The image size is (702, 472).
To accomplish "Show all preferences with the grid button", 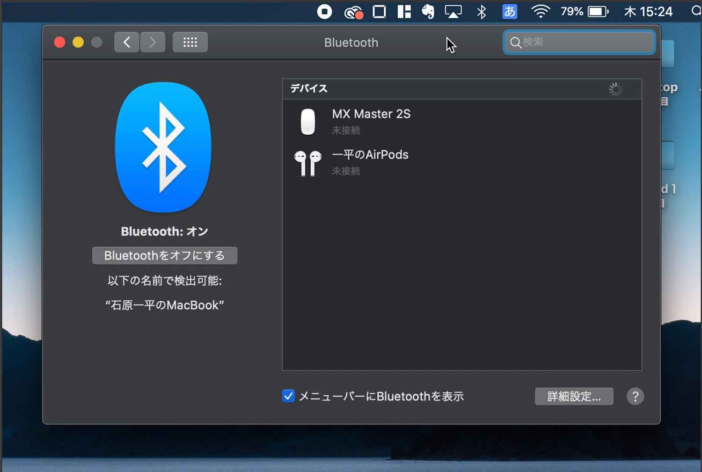I will point(190,42).
